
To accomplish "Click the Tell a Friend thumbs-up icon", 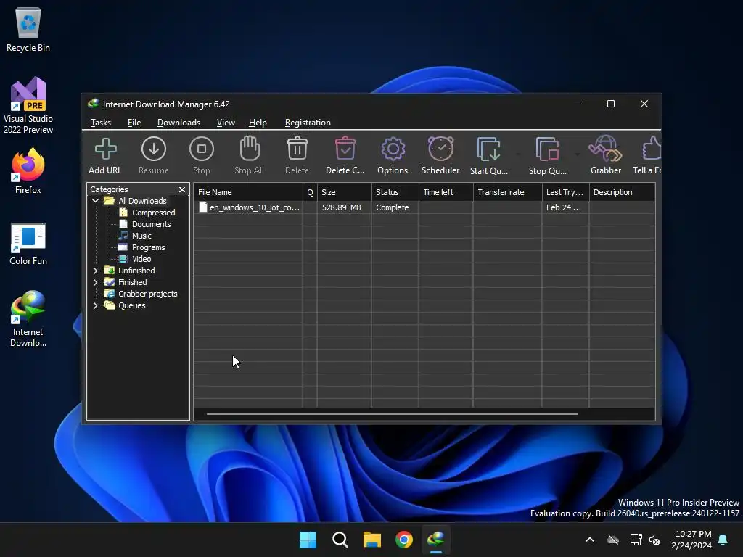I will (x=652, y=149).
